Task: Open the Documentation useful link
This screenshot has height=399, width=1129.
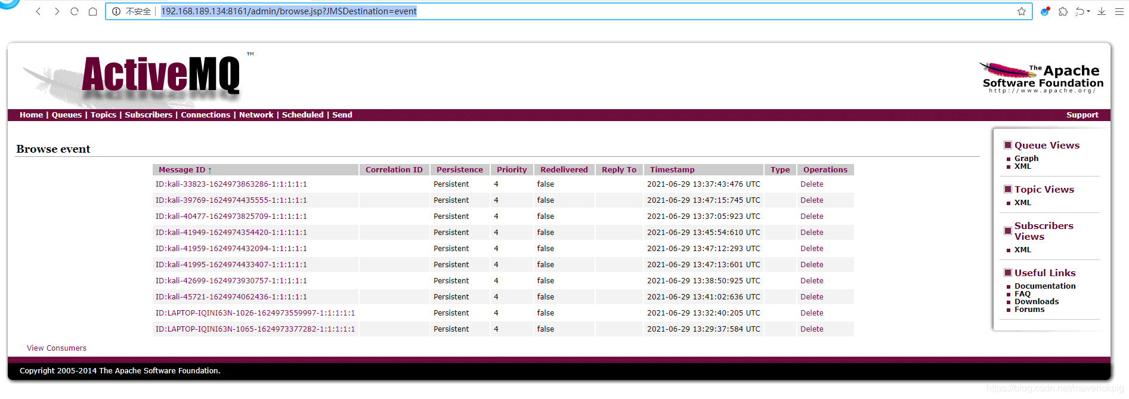Action: 1045,286
